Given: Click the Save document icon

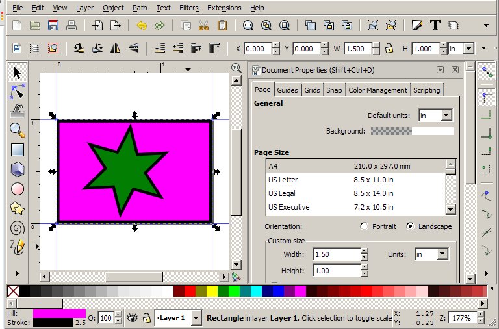Looking at the screenshot, I should [x=53, y=26].
